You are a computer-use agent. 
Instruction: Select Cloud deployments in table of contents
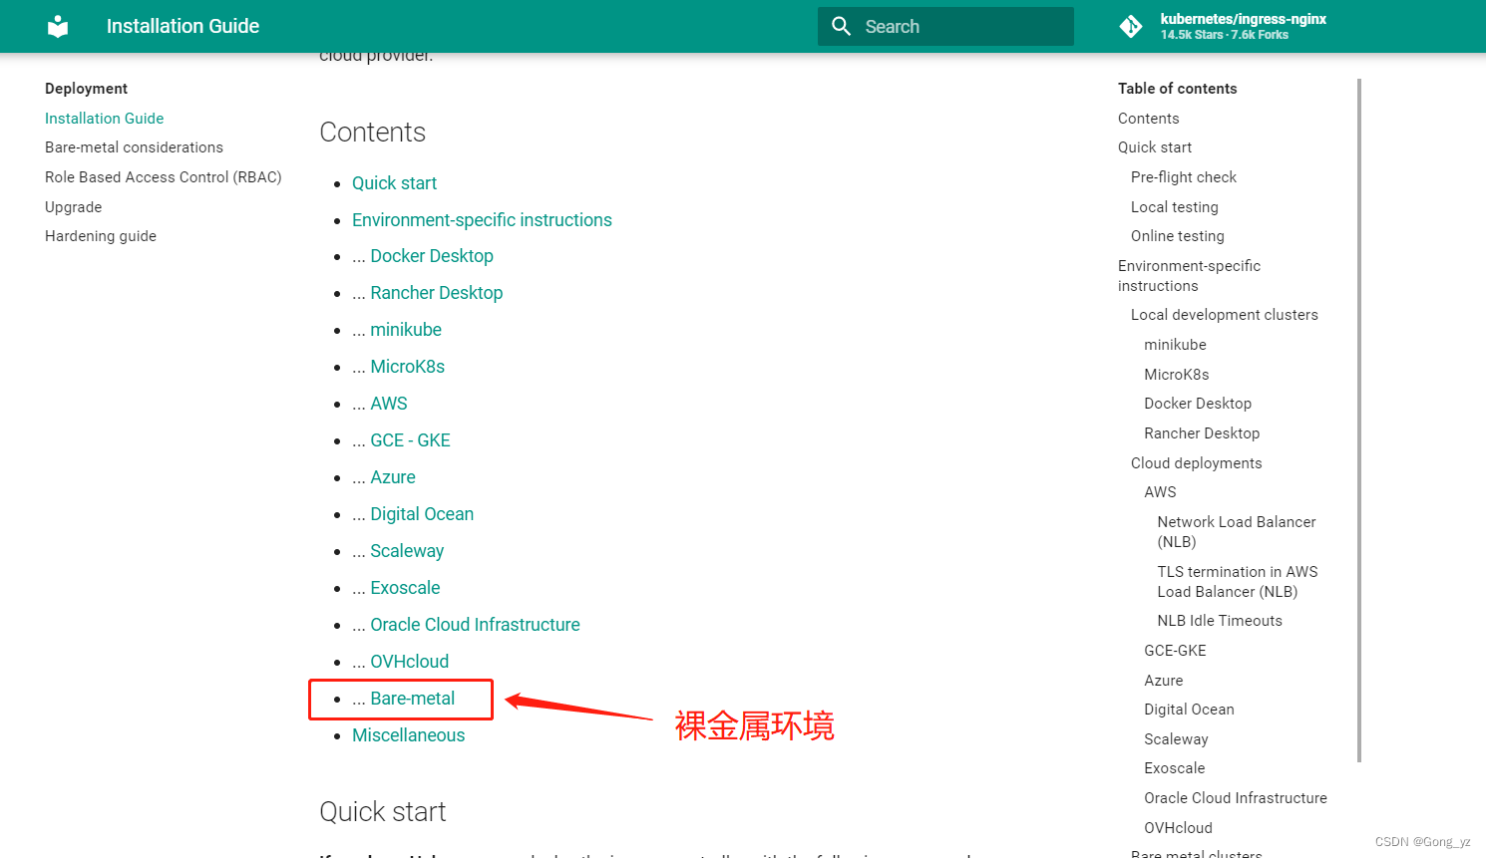[x=1196, y=463]
